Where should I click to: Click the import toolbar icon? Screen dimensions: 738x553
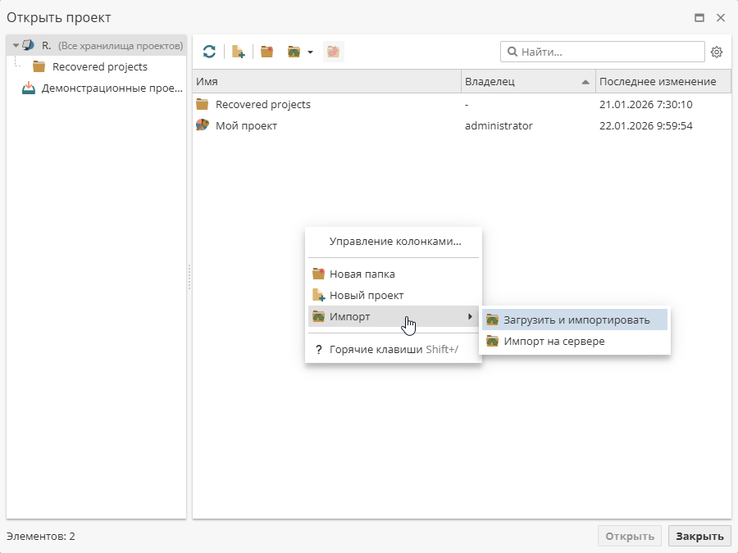click(294, 52)
